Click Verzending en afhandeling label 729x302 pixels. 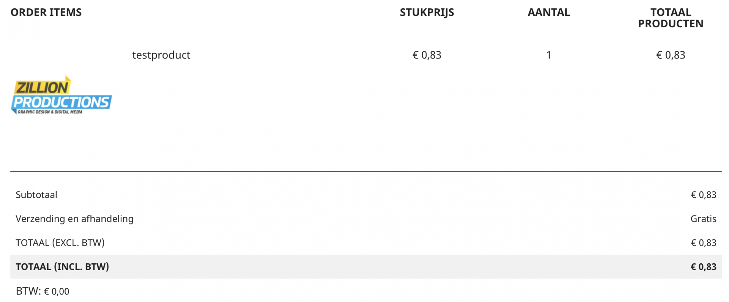pyautogui.click(x=74, y=219)
